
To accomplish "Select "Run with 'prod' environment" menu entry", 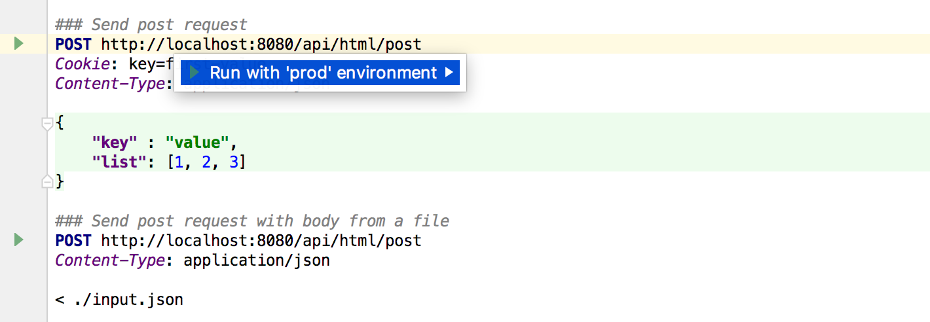I will [x=322, y=73].
